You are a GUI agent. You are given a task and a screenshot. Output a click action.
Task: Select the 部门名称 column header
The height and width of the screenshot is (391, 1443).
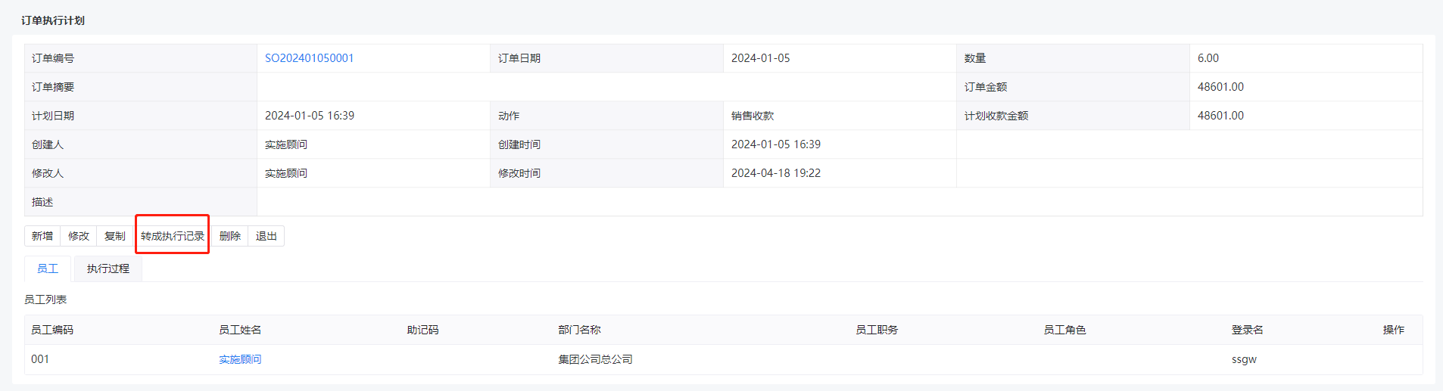click(x=579, y=330)
